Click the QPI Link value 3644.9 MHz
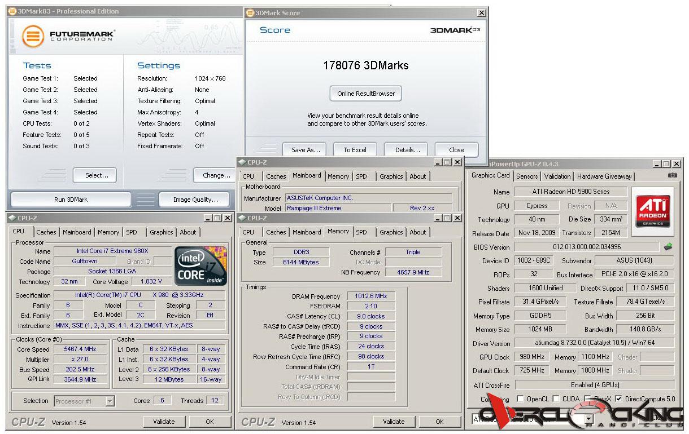 80,380
